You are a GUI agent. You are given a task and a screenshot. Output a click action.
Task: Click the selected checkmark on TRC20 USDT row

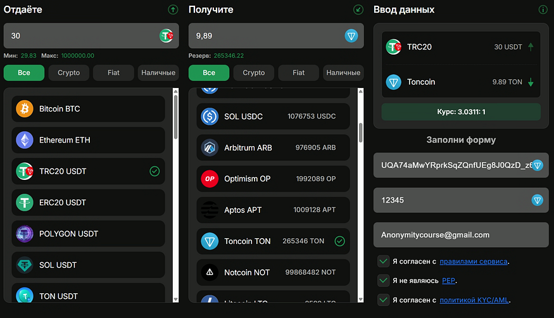[x=154, y=172]
